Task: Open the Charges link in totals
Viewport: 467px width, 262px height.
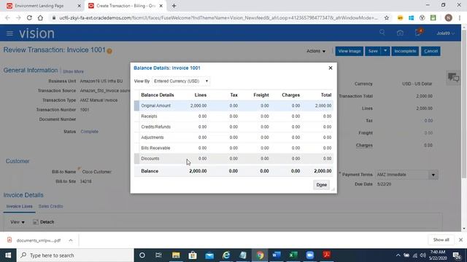Action: click(x=364, y=146)
